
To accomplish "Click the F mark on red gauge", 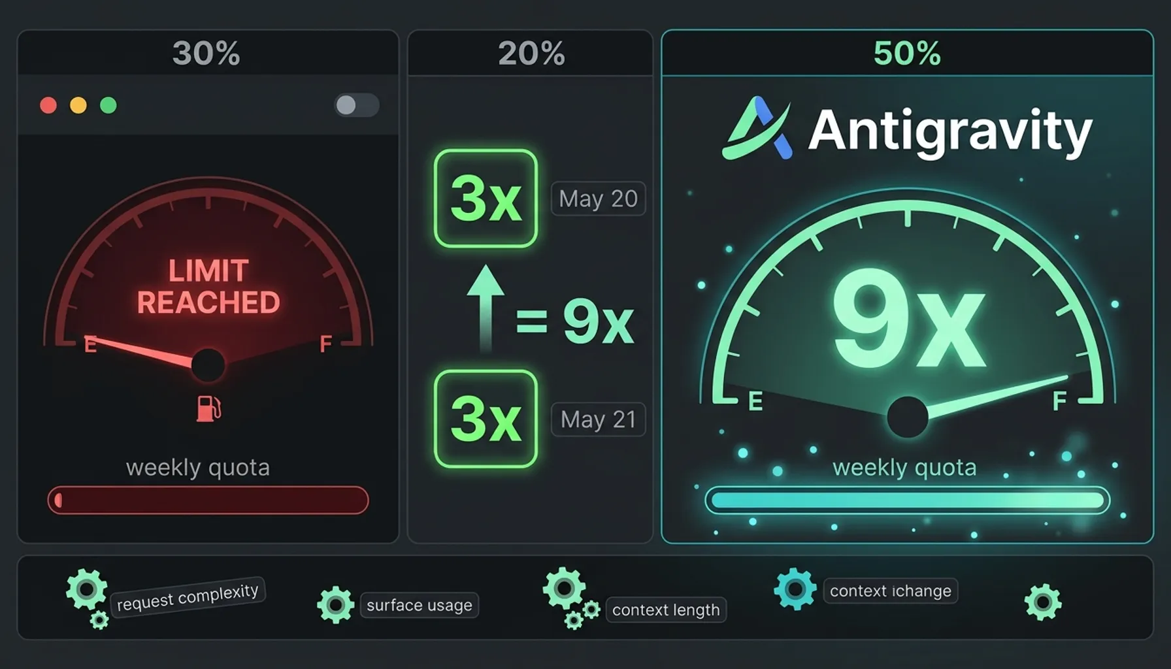I will point(325,344).
